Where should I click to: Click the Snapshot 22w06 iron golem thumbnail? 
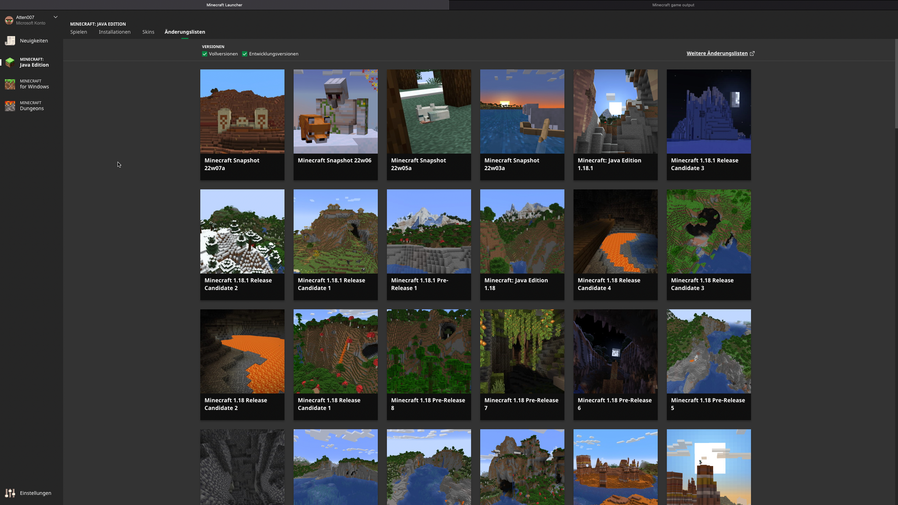335,112
